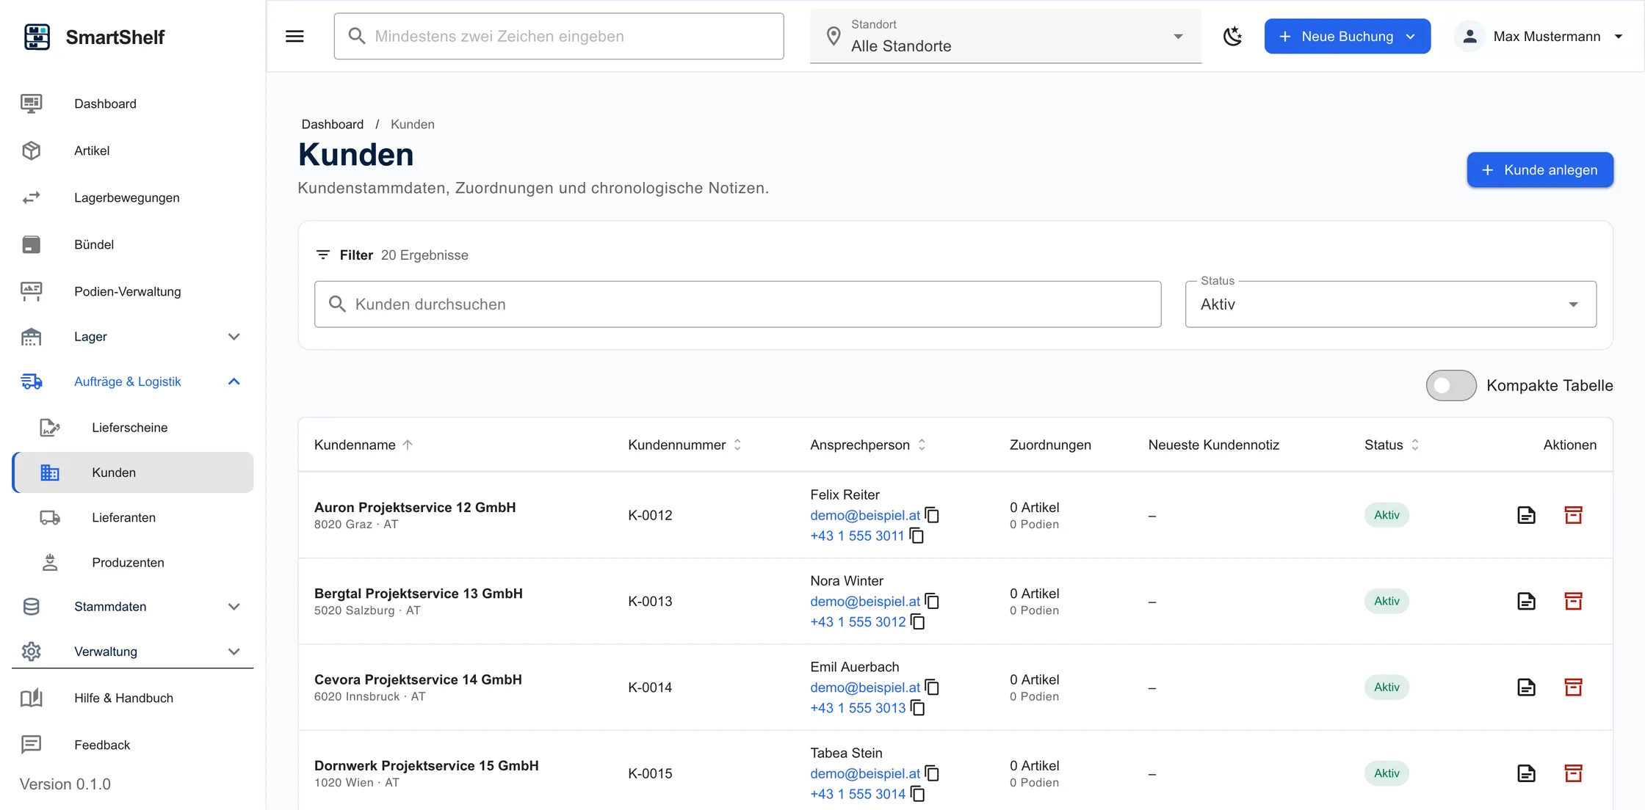This screenshot has width=1645, height=810.
Task: Copy phone number +43 1 555 3011
Action: click(x=916, y=536)
